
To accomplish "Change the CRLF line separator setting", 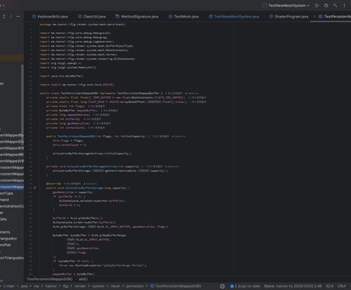I will (x=342, y=286).
